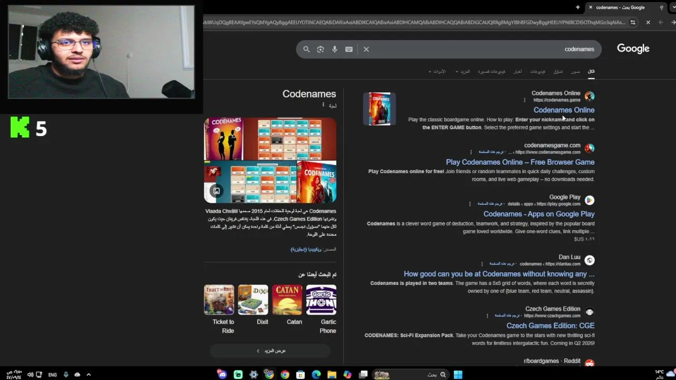
Task: Switch to the تسوّق (Shopping) tab
Action: [558, 71]
